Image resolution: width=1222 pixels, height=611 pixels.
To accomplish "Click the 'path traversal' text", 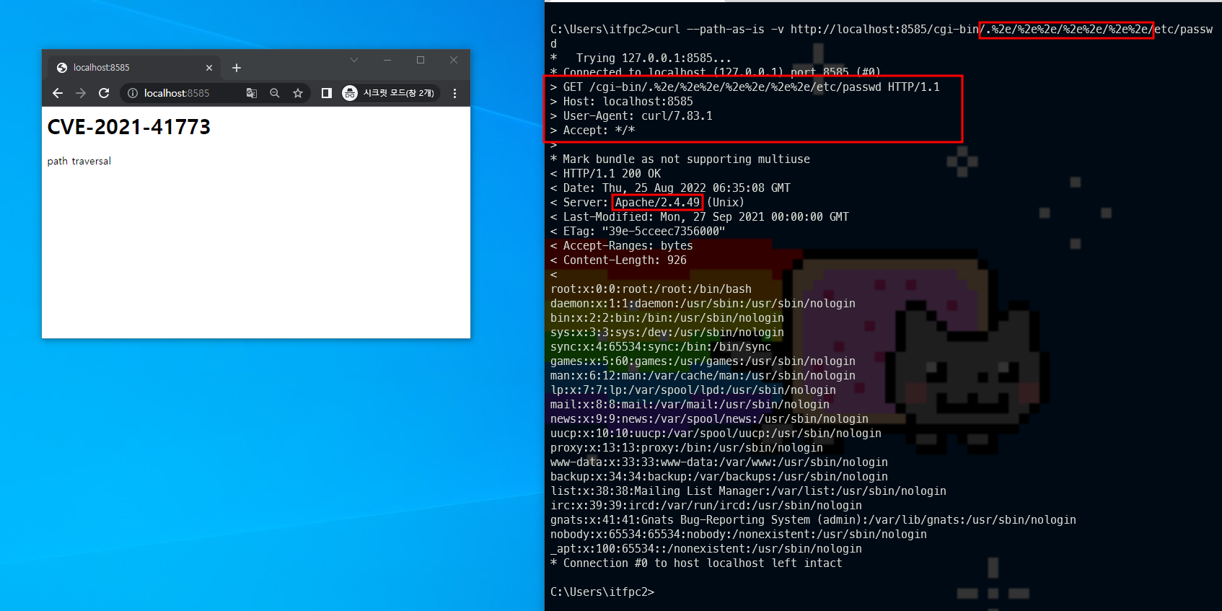I will click(x=79, y=161).
